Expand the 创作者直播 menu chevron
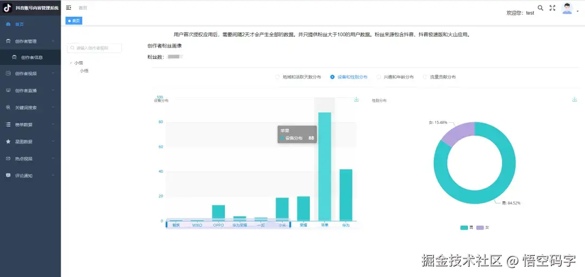The width and height of the screenshot is (585, 277). point(53,90)
